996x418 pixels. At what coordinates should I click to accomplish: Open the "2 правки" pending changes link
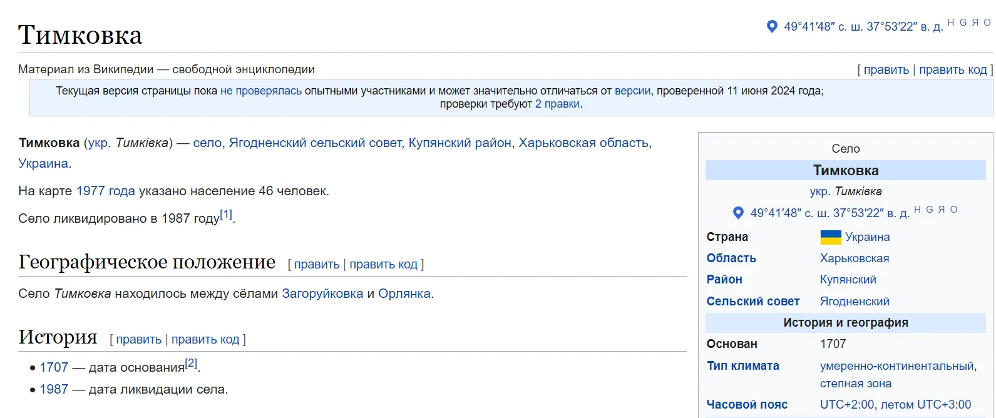click(557, 105)
